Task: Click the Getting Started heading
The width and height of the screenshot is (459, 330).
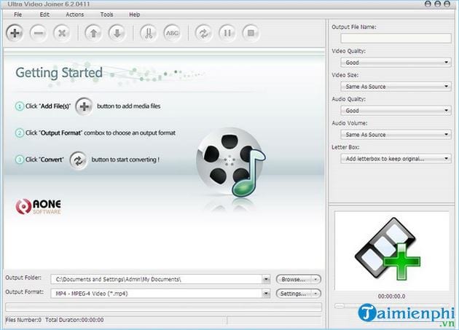Action: pyautogui.click(x=59, y=73)
